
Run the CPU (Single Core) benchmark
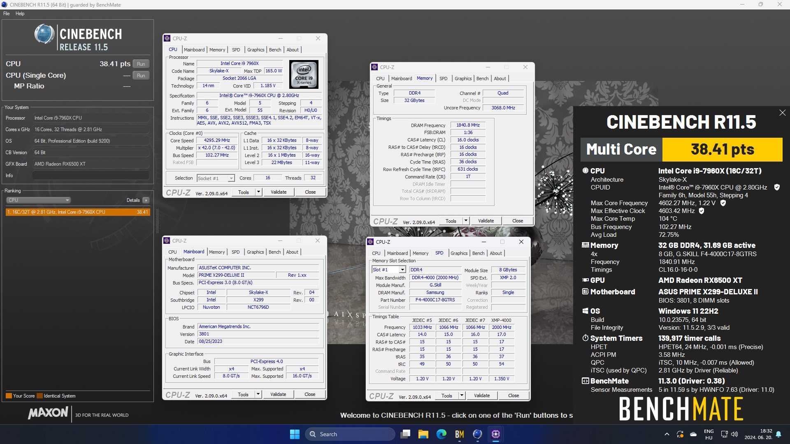[141, 76]
